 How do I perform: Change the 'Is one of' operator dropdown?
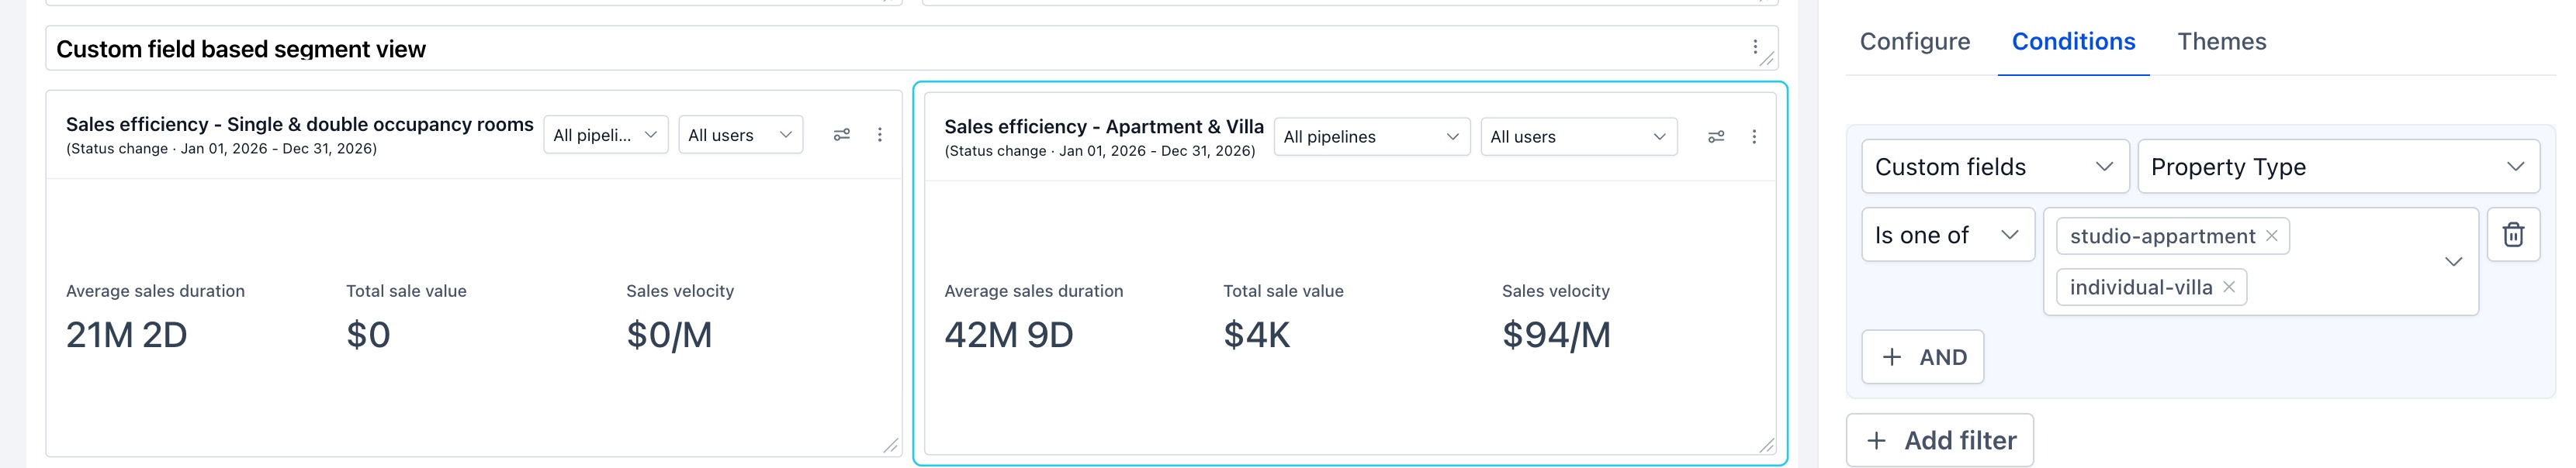(x=1947, y=235)
